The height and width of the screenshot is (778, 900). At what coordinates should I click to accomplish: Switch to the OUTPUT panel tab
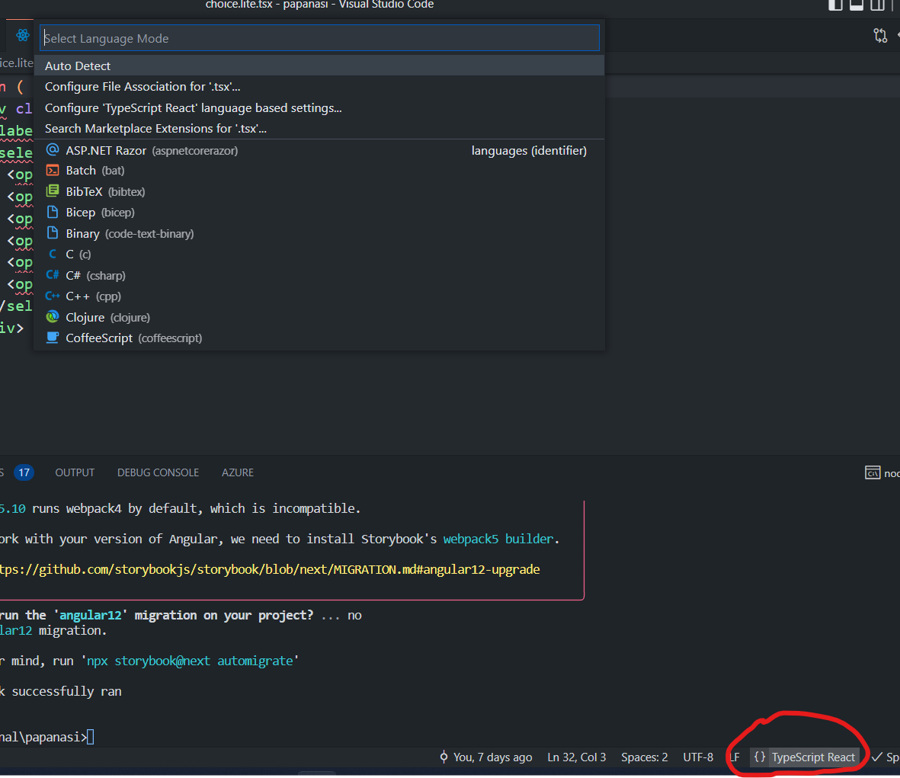(75, 472)
